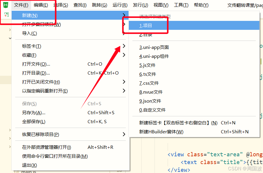Screen dimensions: 263x173
Task: Click the chevron on 以指定编码重新打开(E) row
Action: pyautogui.click(x=124, y=91)
